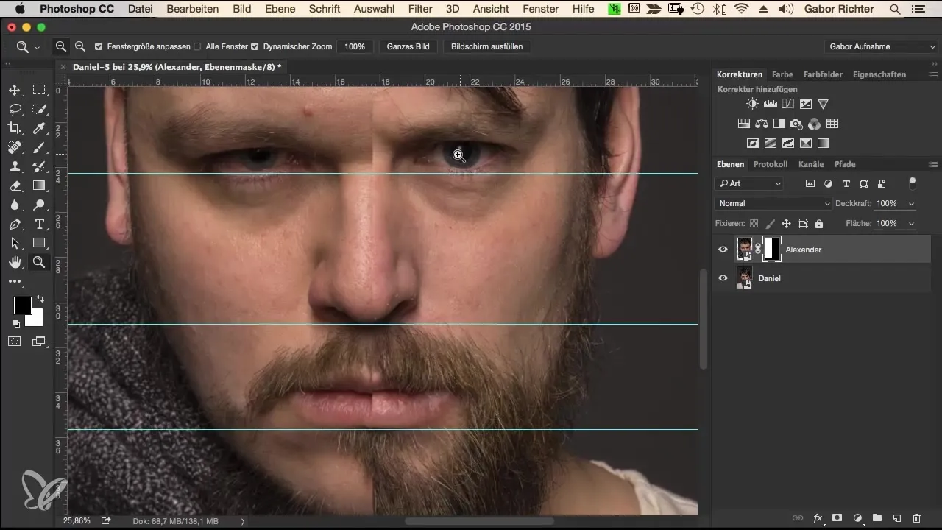
Task: Open Ebenen panel menu
Action: (x=933, y=164)
